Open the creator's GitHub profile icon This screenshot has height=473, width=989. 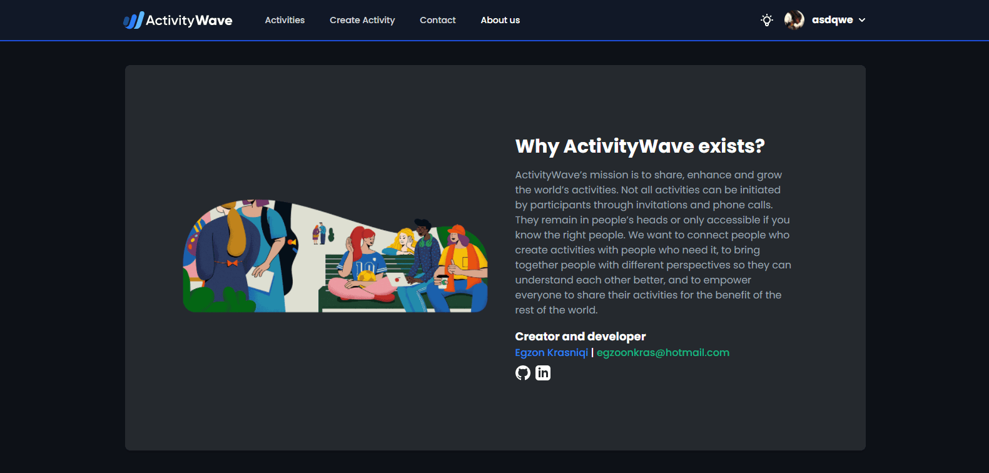tap(522, 373)
